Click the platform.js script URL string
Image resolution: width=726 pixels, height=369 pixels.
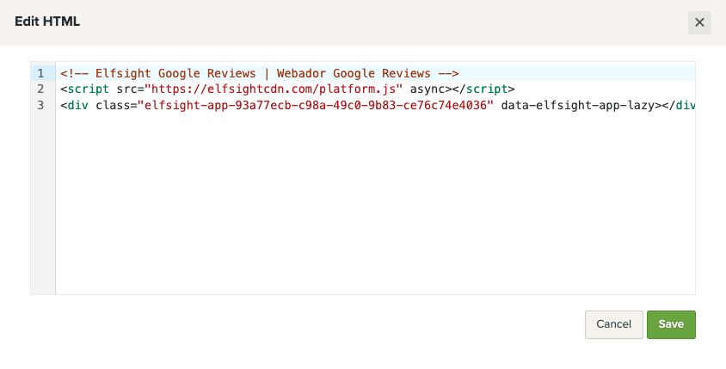coord(274,89)
